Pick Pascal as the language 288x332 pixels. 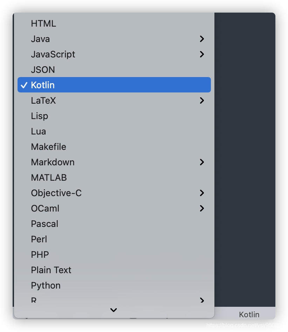44,224
